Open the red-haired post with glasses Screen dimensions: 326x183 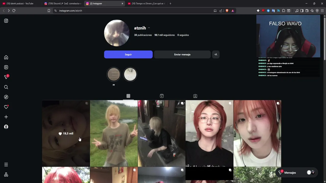(209, 133)
